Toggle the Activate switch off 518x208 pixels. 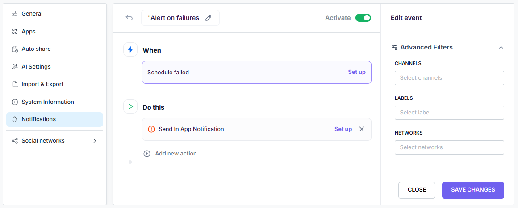pos(363,18)
